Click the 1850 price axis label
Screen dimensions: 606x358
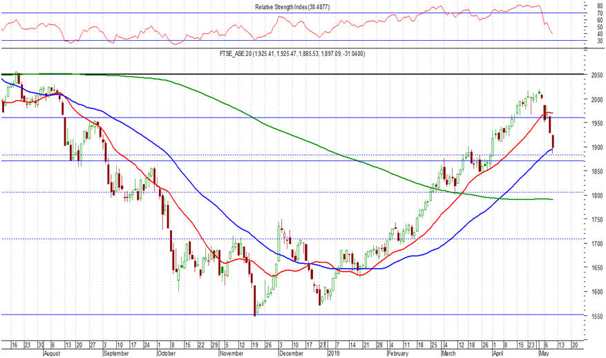click(597, 171)
